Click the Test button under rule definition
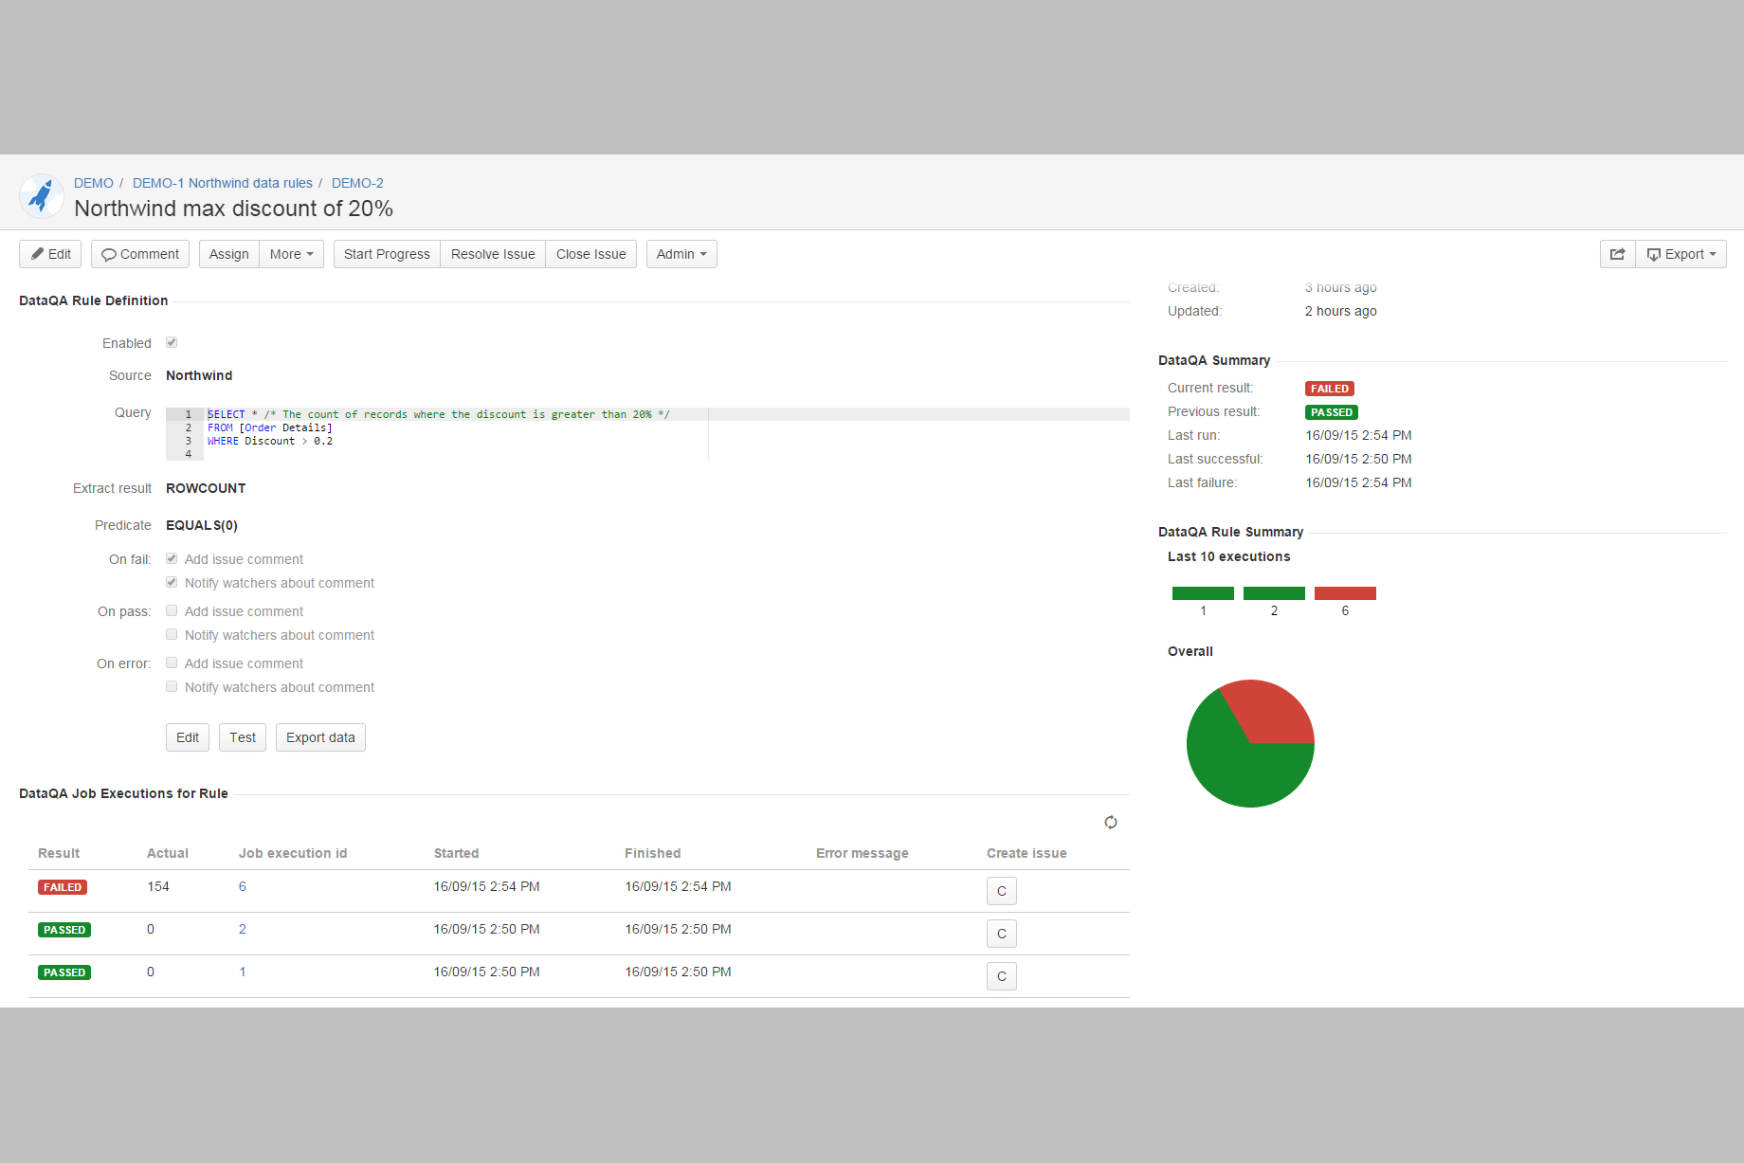Screen dimensions: 1744x1163 (243, 737)
